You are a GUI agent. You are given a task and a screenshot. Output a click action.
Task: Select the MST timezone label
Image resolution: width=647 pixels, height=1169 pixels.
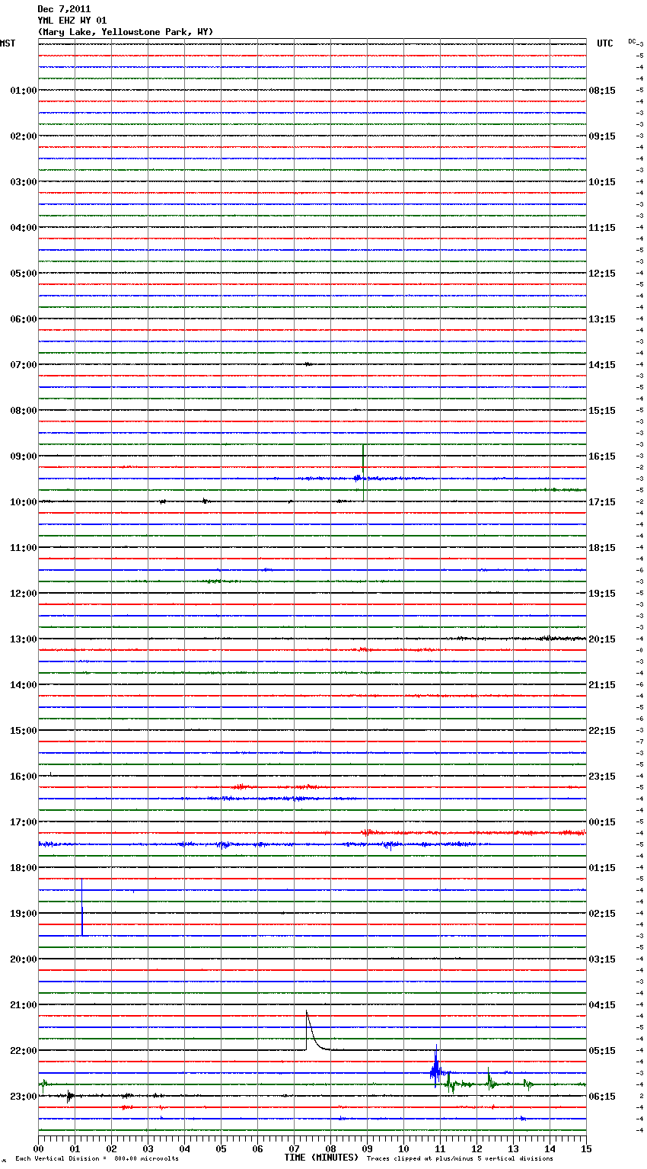click(x=8, y=43)
